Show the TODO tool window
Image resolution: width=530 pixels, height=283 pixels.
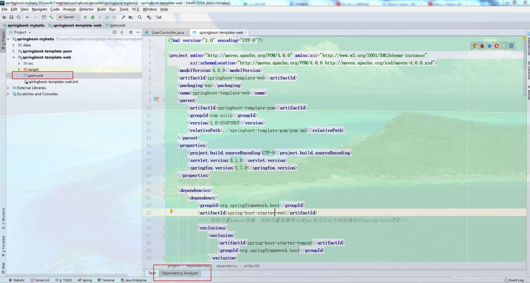coord(64,280)
